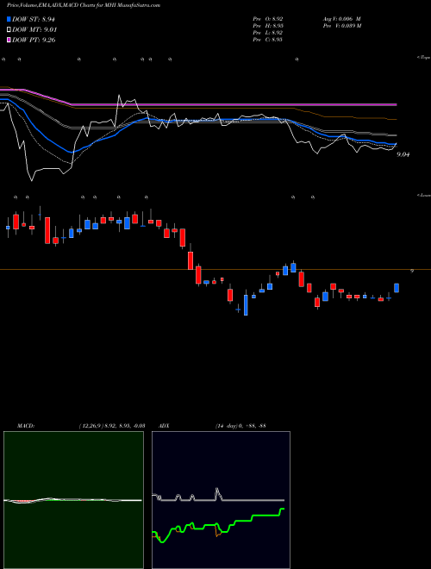The image size is (431, 569).
Task: Select the 'DOW PT: 9.26' legend label
Action: tap(34, 40)
